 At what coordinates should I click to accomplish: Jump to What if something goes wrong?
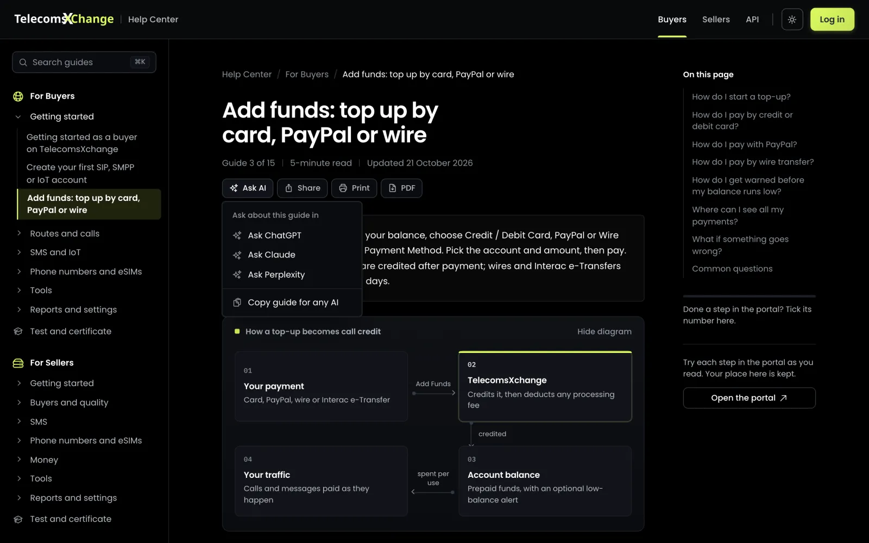[x=740, y=245]
